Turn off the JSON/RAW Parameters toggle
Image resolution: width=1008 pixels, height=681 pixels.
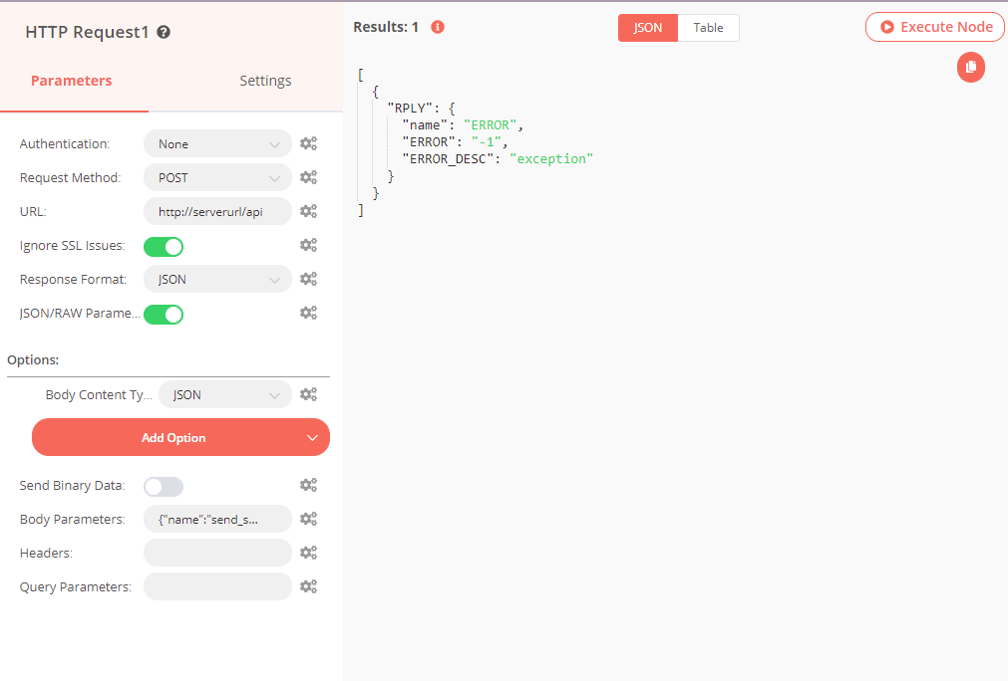click(x=164, y=314)
